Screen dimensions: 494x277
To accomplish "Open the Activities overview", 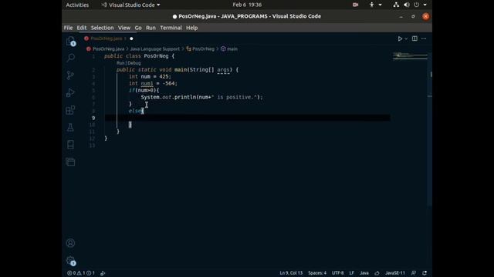I will pos(77,5).
